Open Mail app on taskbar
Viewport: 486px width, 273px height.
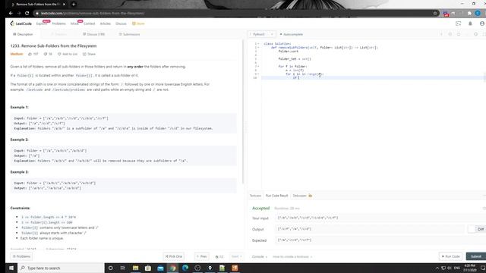[x=160, y=268]
